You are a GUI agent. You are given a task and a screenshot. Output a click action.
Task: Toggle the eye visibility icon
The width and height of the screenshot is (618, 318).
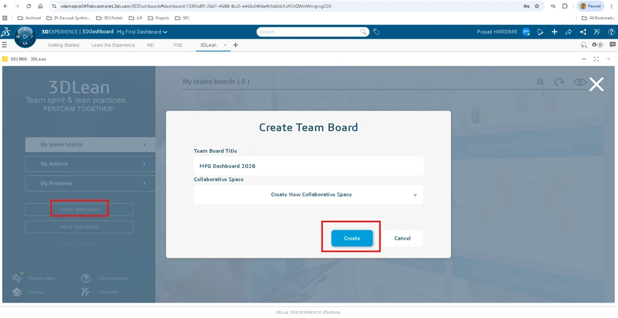pyautogui.click(x=580, y=82)
